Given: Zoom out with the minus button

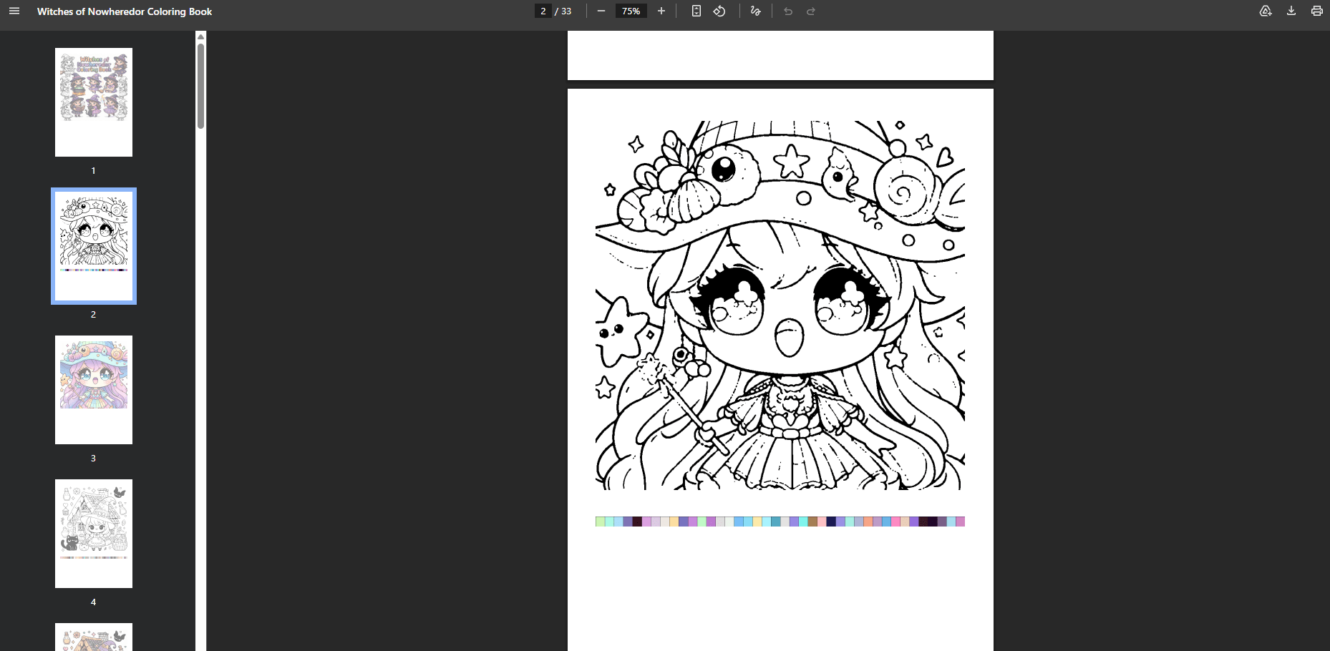Looking at the screenshot, I should 601,11.
